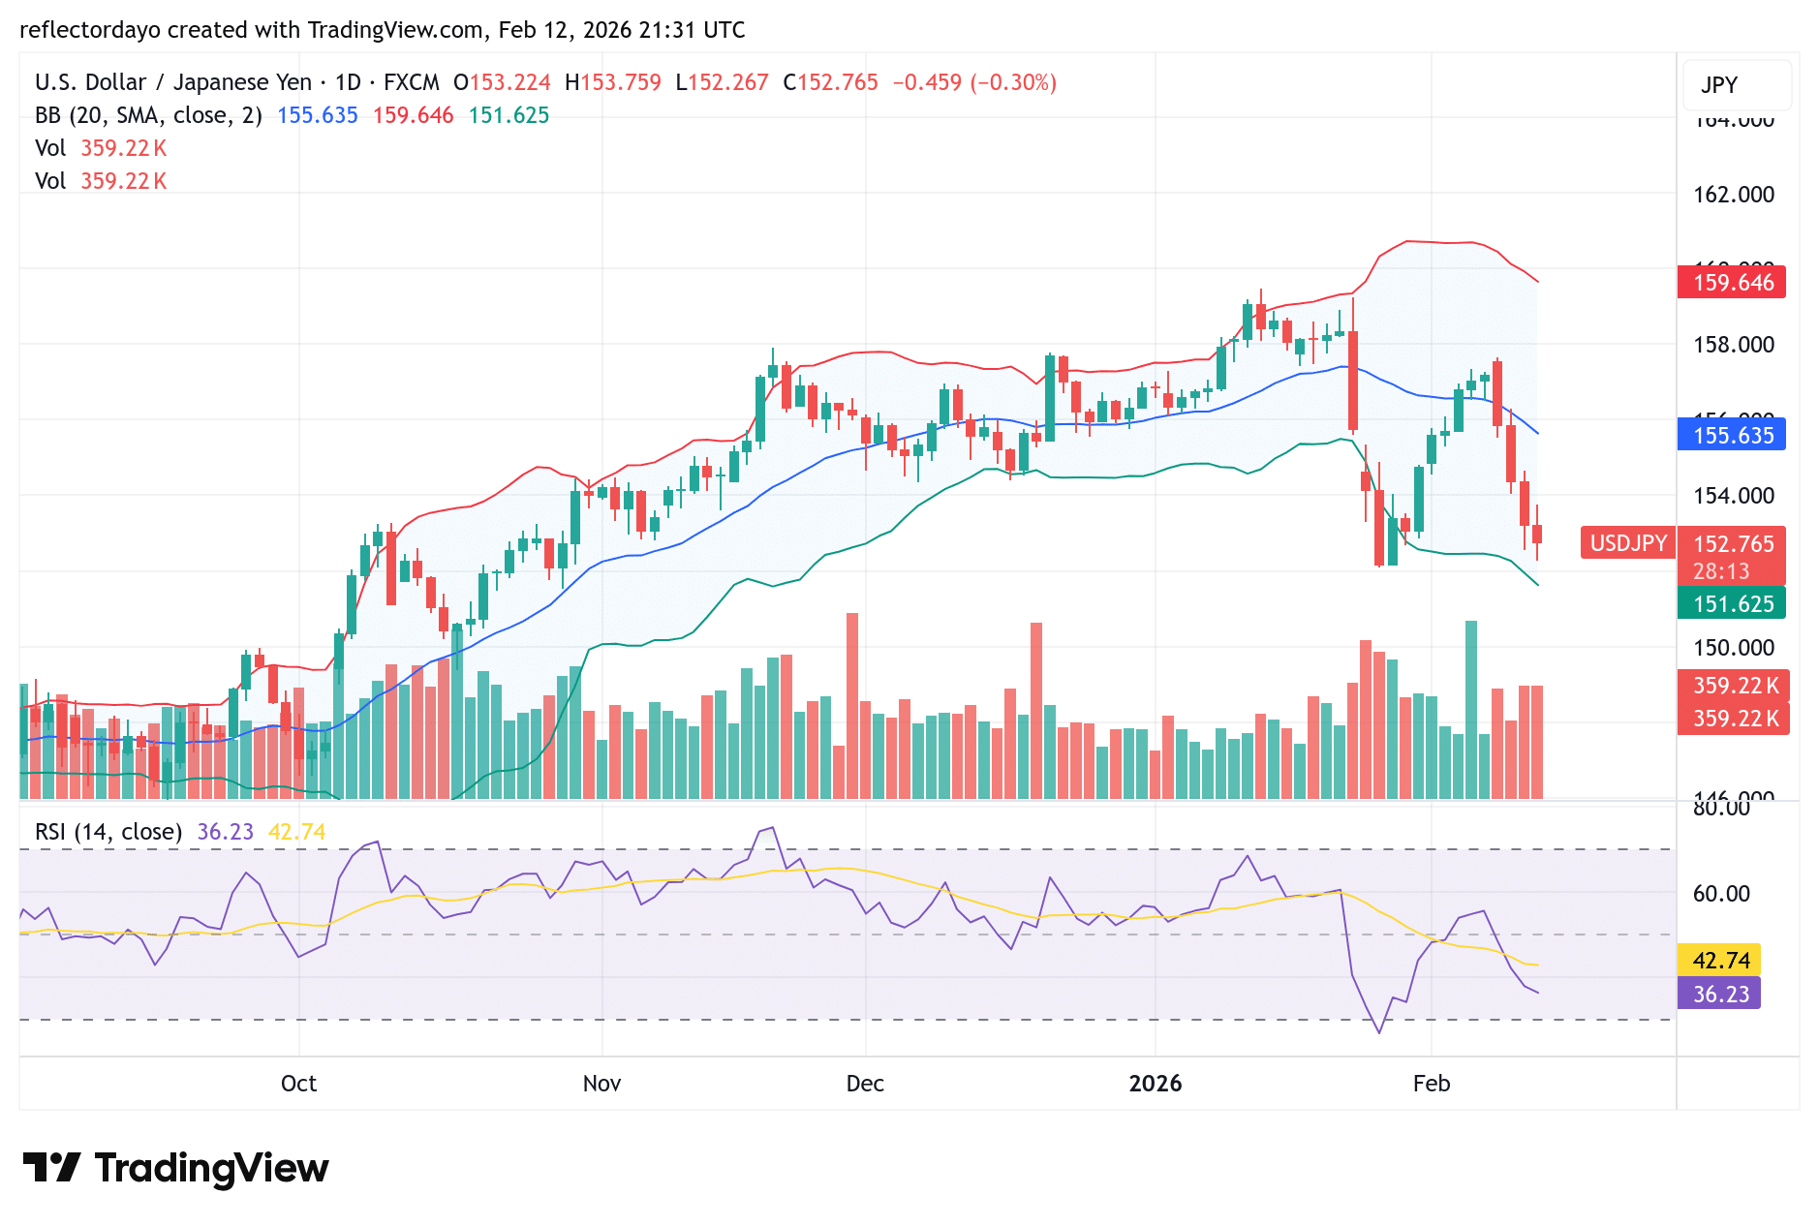Click the current price label 152.765

pyautogui.click(x=1734, y=543)
